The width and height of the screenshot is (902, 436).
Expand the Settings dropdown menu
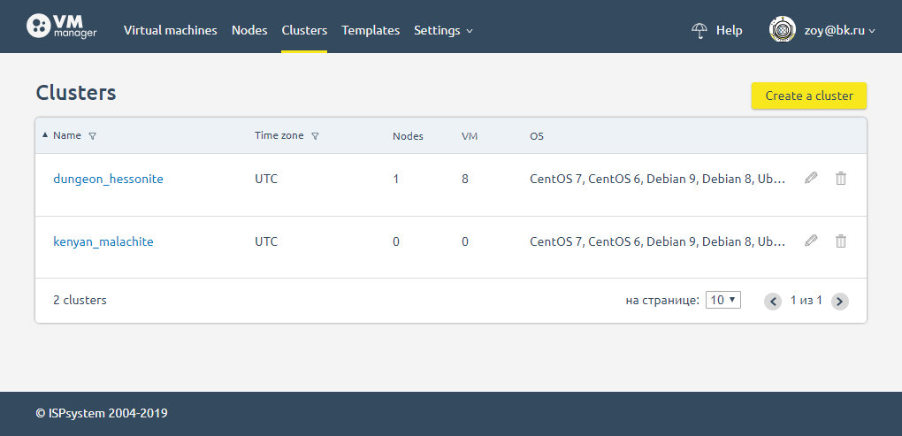(443, 30)
